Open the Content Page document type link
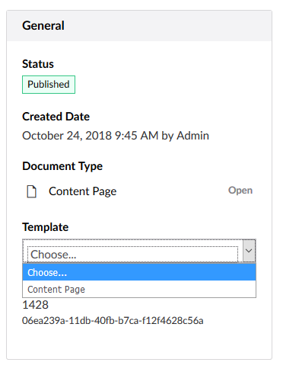Image resolution: width=283 pixels, height=372 pixels. tap(240, 191)
